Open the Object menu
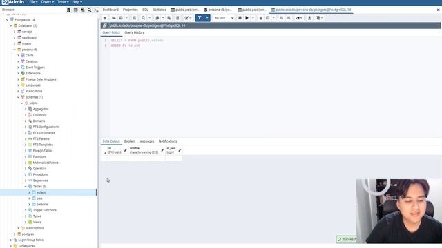Screen dimensions: 442x248 tap(48, 2)
